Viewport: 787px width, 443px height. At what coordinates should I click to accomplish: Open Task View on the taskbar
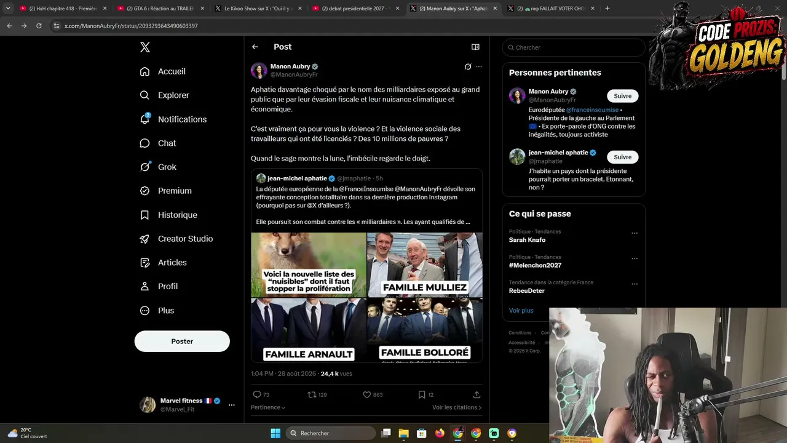(386, 433)
